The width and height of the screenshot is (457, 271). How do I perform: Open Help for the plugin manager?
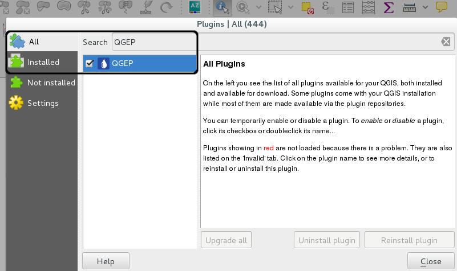click(106, 261)
